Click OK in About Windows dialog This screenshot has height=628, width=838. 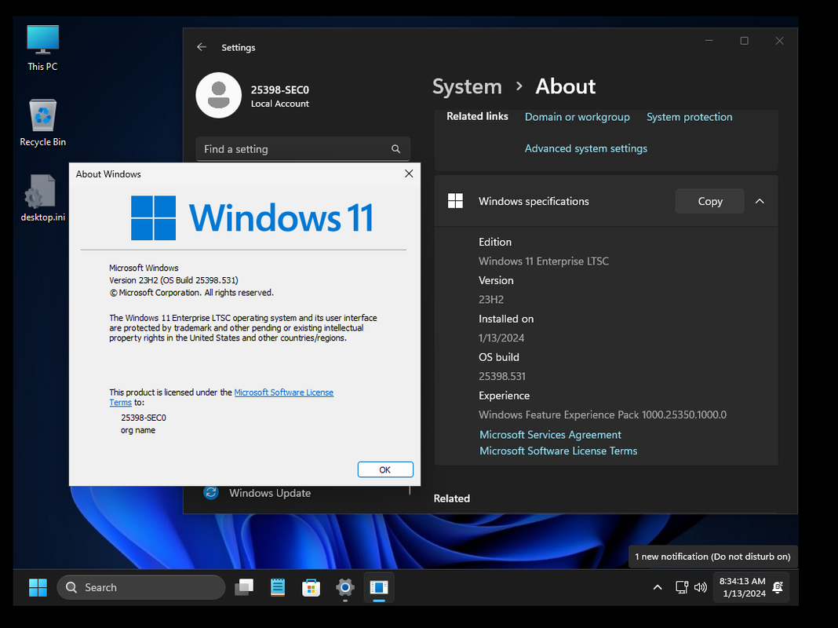click(x=385, y=469)
